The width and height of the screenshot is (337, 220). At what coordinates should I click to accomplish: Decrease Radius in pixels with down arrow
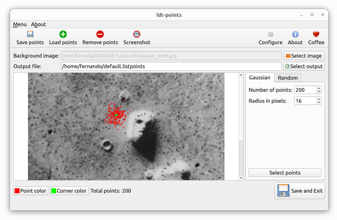pyautogui.click(x=319, y=103)
